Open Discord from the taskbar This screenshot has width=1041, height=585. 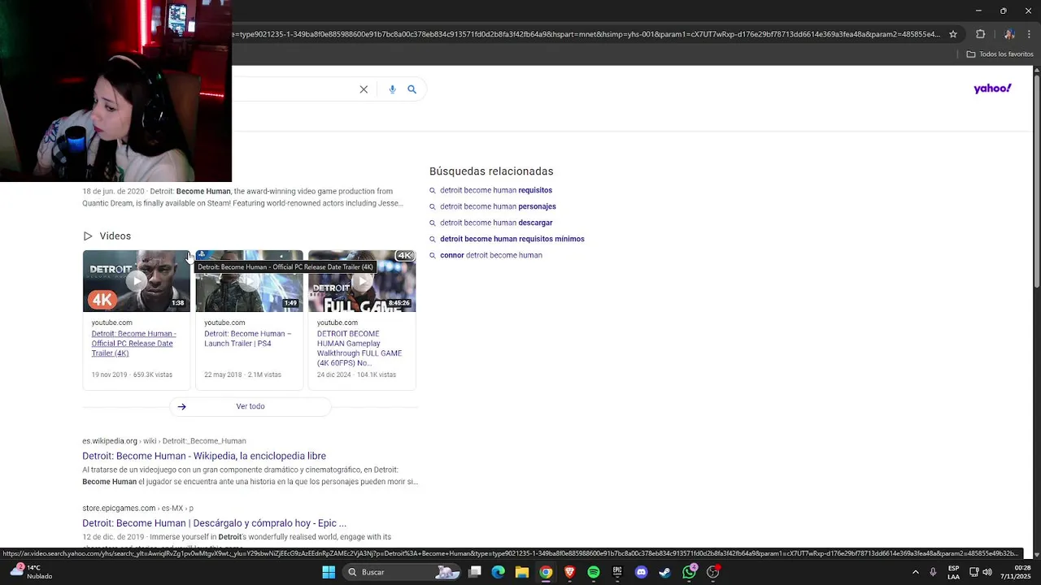click(641, 572)
